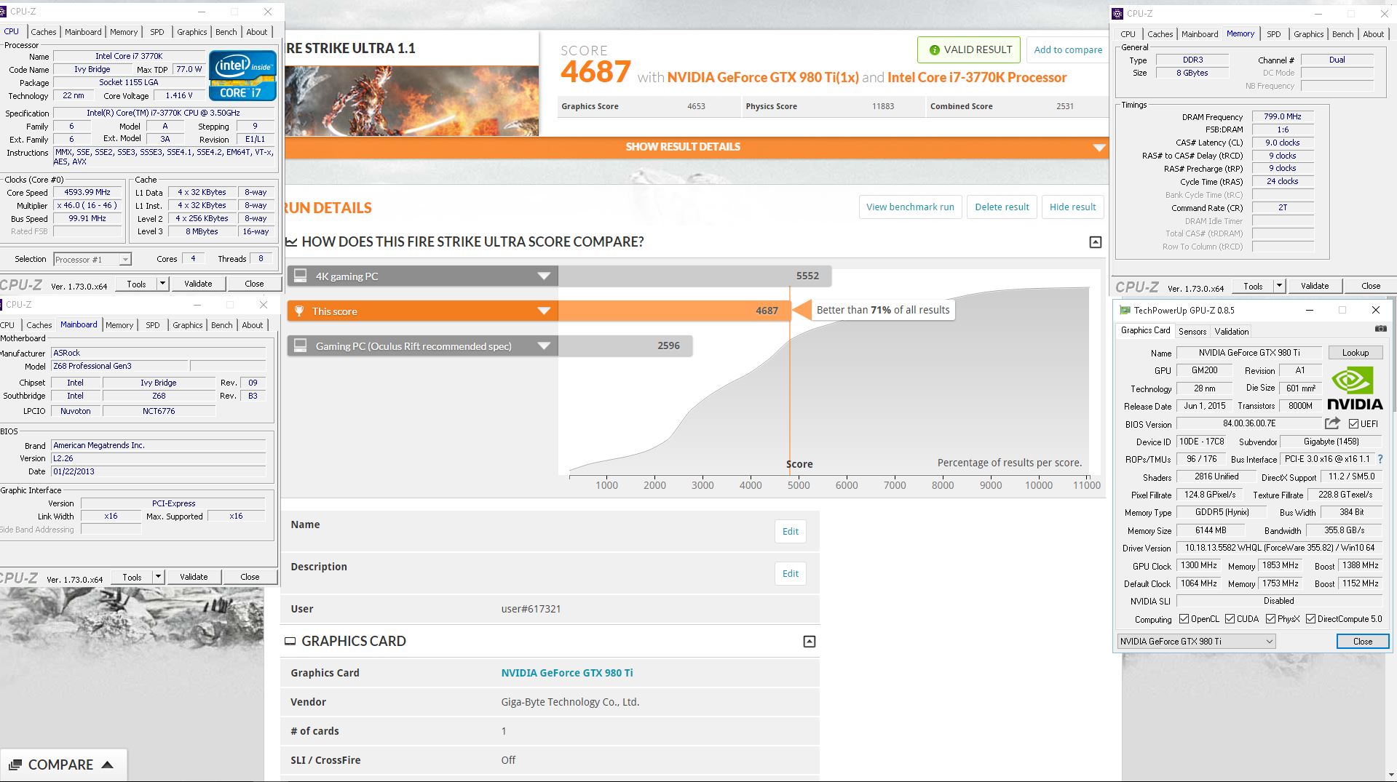Click the Combined Score value 2531
The width and height of the screenshot is (1397, 782).
[1065, 106]
